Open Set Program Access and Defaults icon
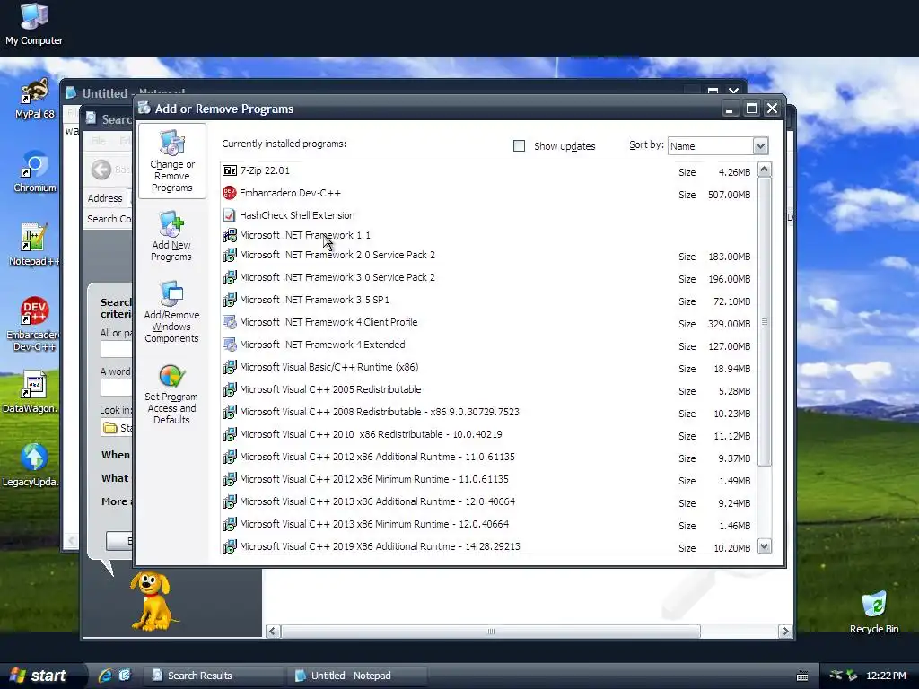 [171, 394]
